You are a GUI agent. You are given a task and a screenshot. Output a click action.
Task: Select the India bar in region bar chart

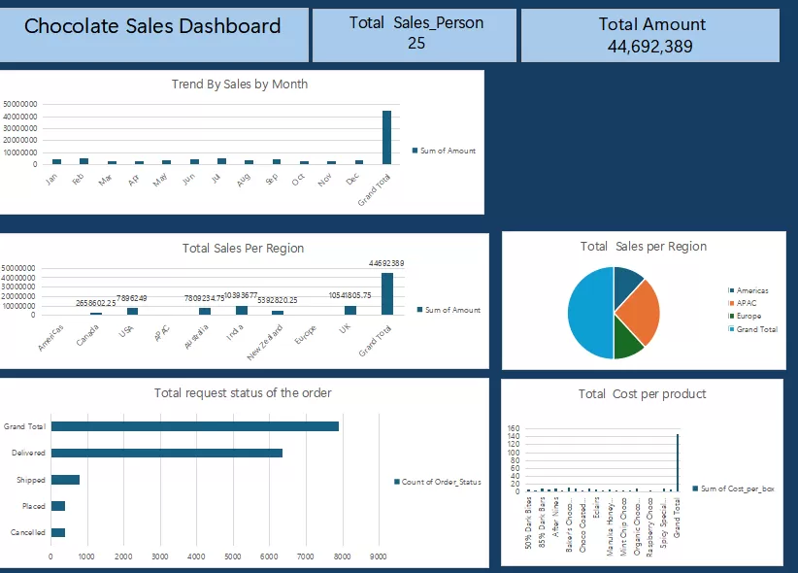242,310
